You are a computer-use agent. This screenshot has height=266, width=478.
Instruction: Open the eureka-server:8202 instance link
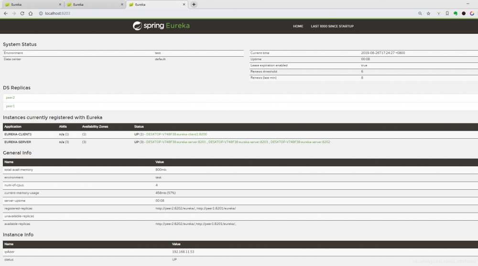point(300,142)
